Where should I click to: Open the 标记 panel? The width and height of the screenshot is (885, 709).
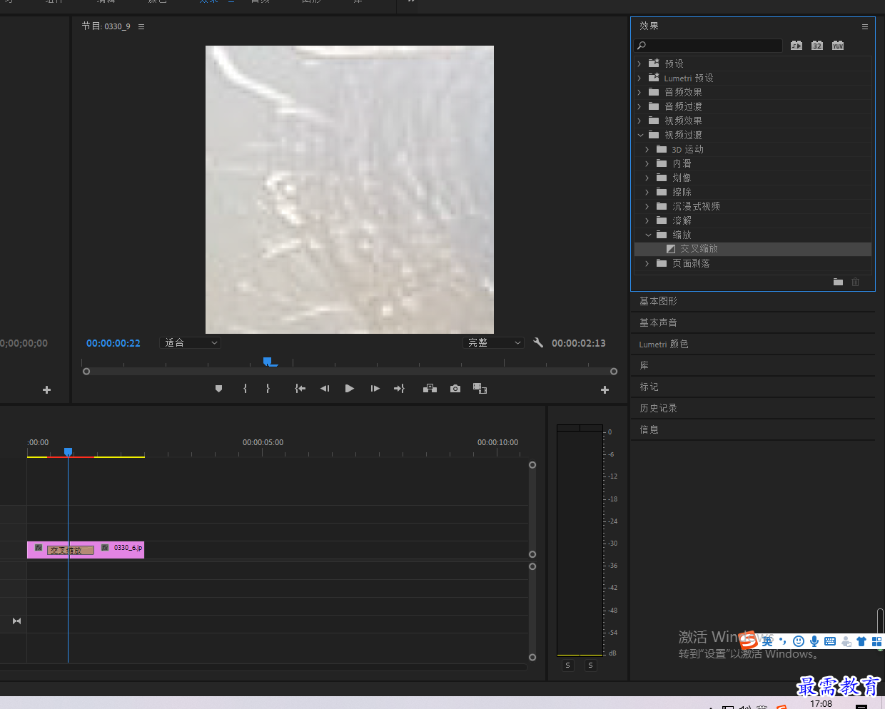[x=649, y=387]
